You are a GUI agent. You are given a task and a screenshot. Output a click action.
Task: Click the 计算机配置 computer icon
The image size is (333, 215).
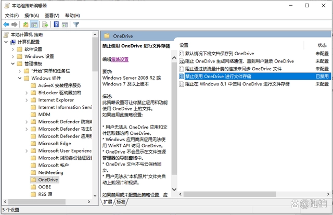[13, 42]
